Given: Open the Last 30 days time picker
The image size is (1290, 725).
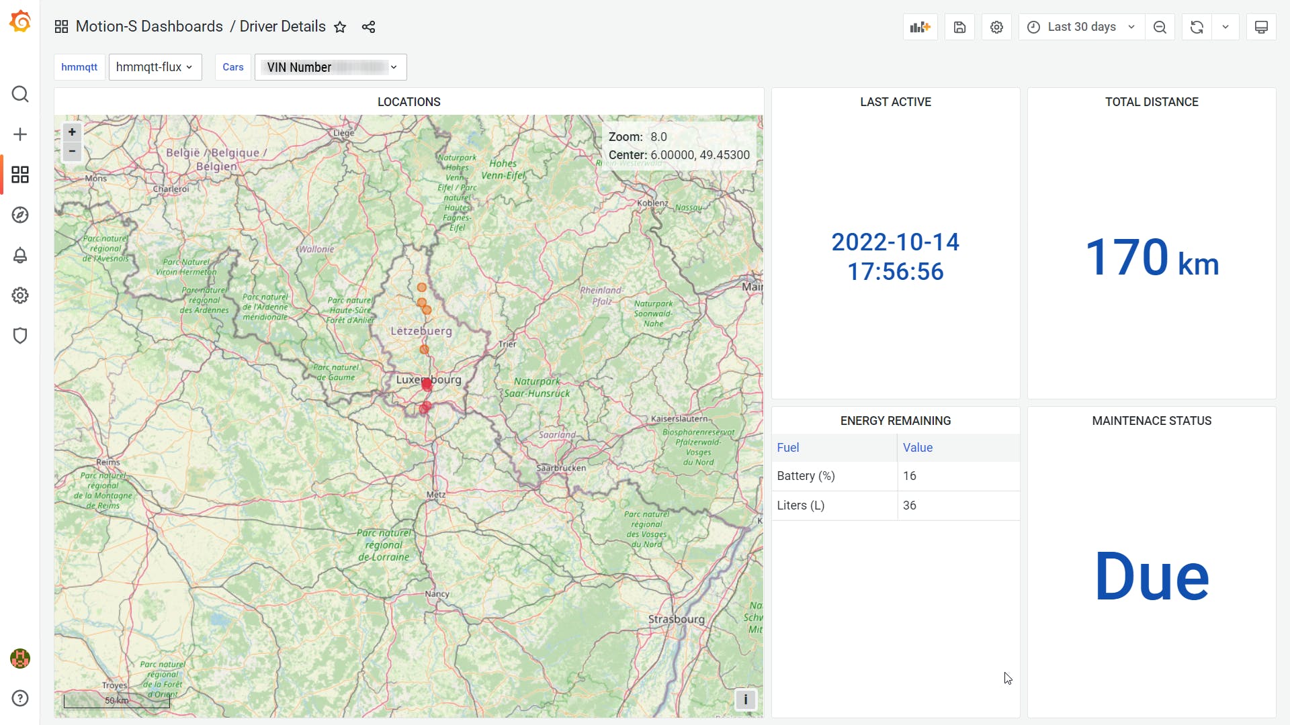Looking at the screenshot, I should [1082, 27].
